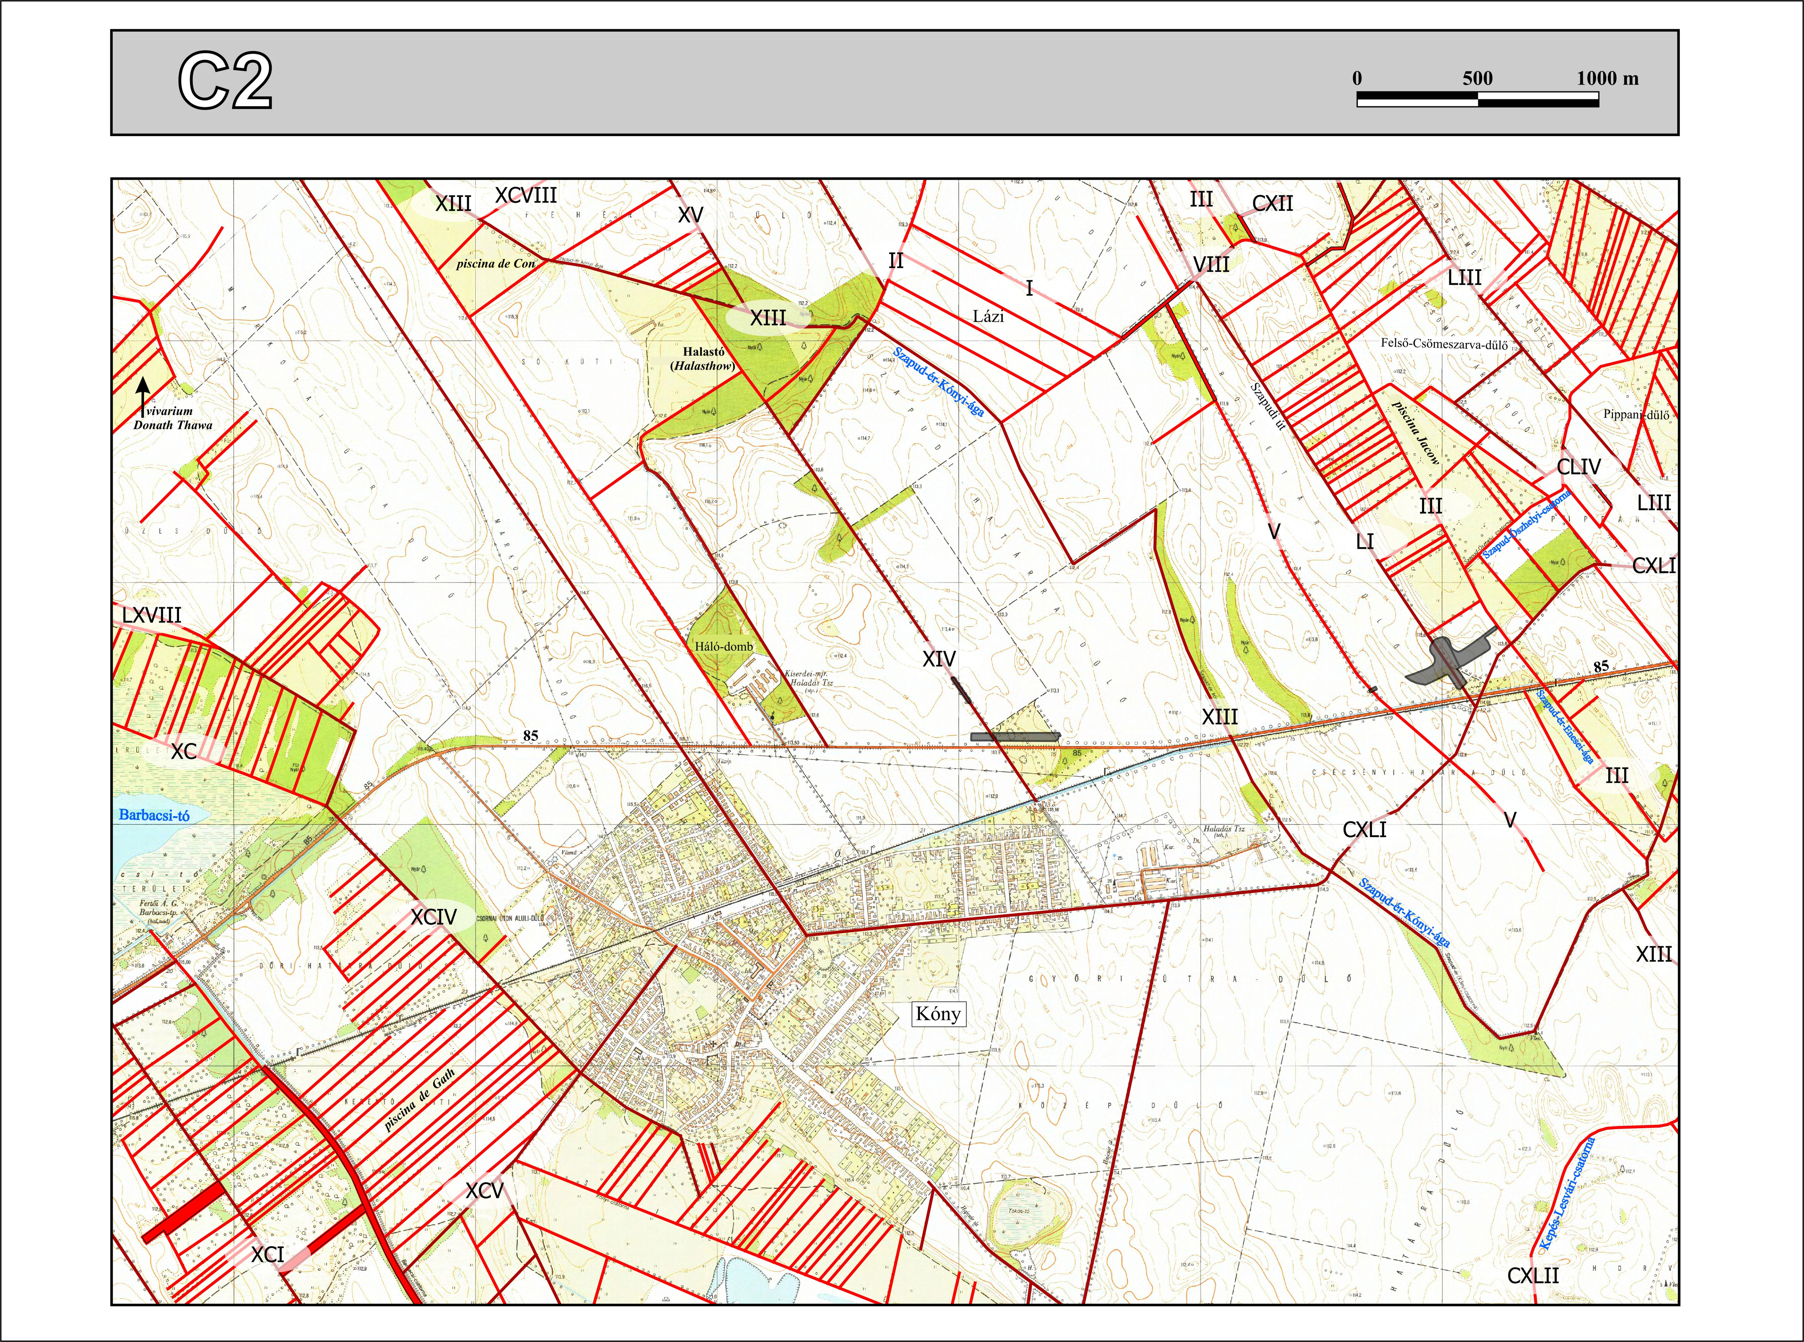Click the LXVIII boundary numeral
This screenshot has width=1804, height=1342.
coord(152,616)
